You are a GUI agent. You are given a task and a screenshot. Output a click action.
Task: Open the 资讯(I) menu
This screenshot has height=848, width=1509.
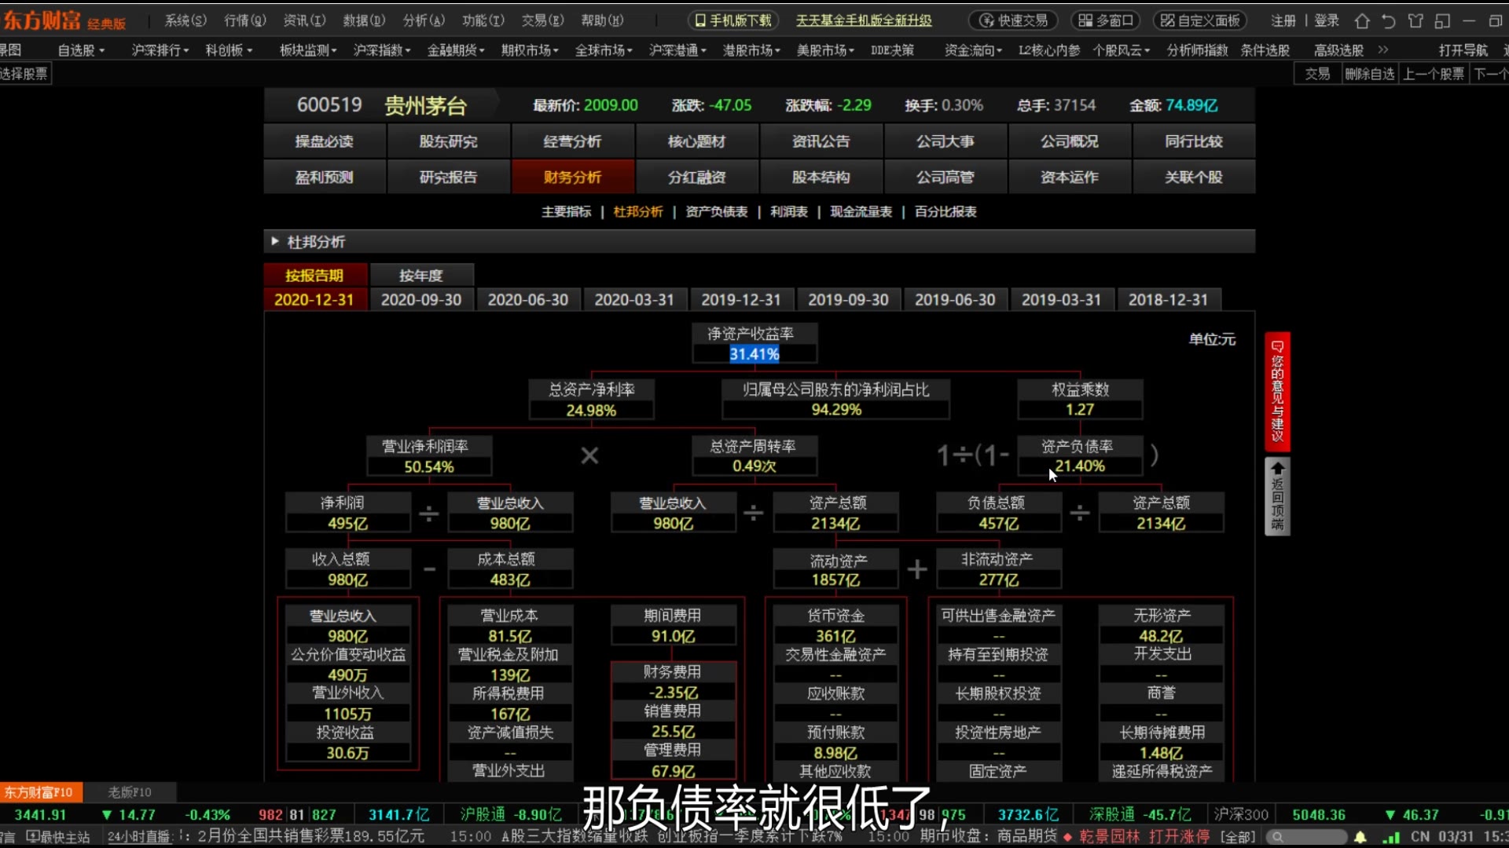(x=304, y=20)
